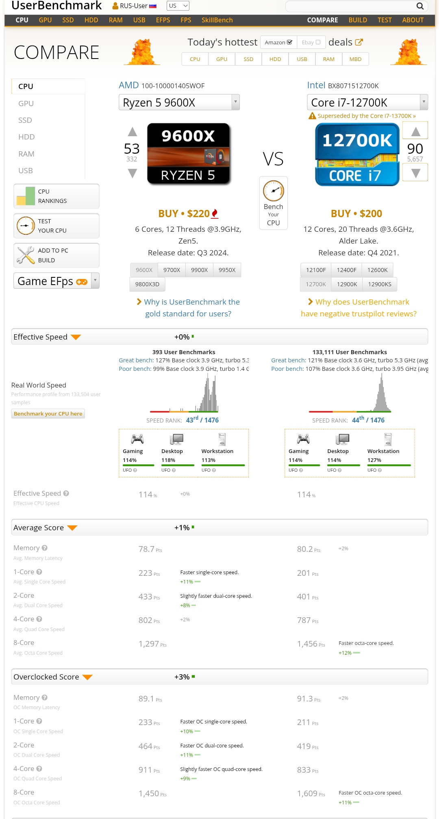Click Test Your CPU speedometer icon
This screenshot has height=819, width=439.
[26, 226]
